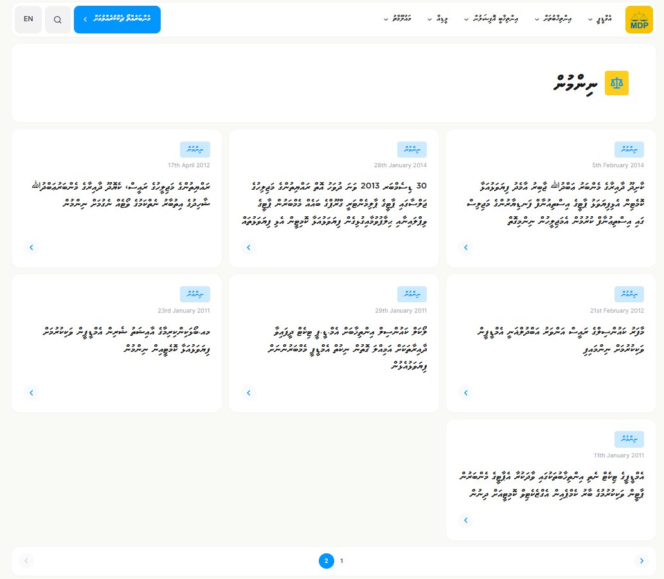Expand the fifth nav dropdown from the MDP logo
This screenshot has height=579, width=664.
(x=397, y=19)
